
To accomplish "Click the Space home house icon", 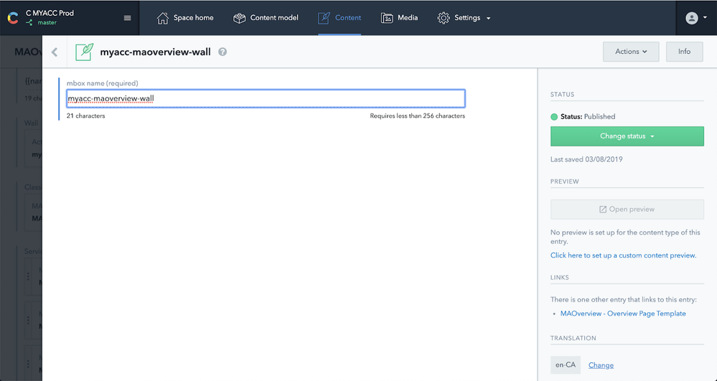I will click(x=163, y=18).
